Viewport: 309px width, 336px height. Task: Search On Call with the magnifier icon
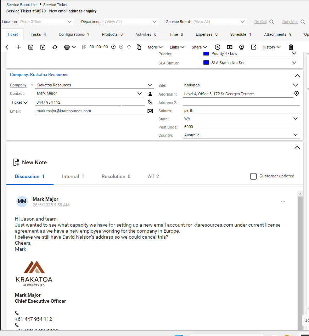272,22
